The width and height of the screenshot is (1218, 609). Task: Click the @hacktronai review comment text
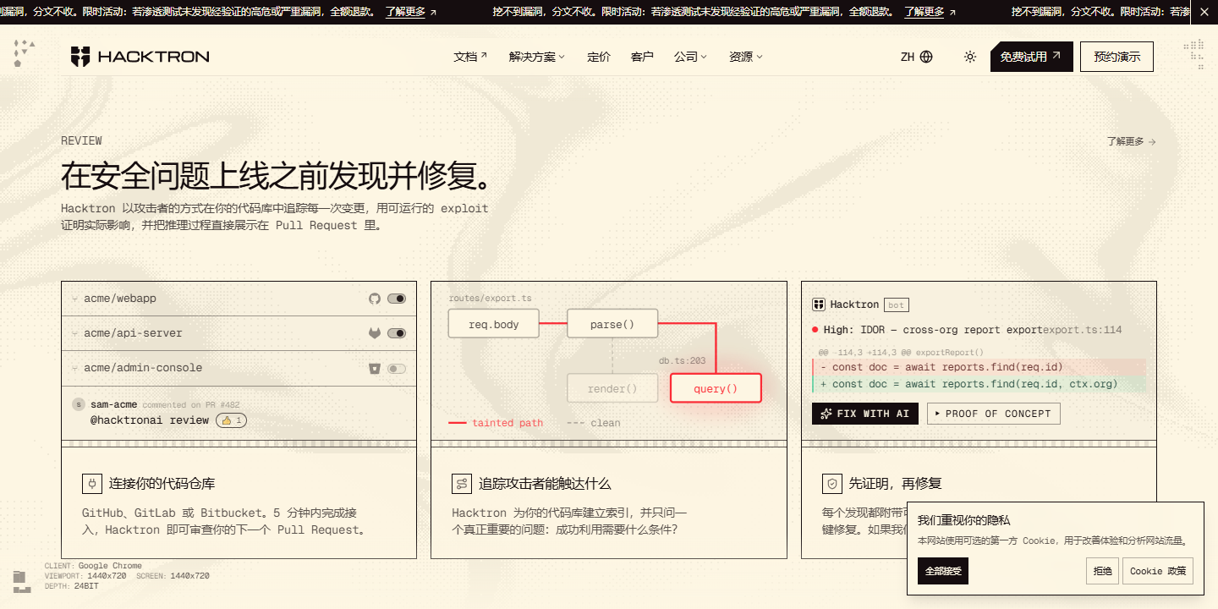click(150, 420)
